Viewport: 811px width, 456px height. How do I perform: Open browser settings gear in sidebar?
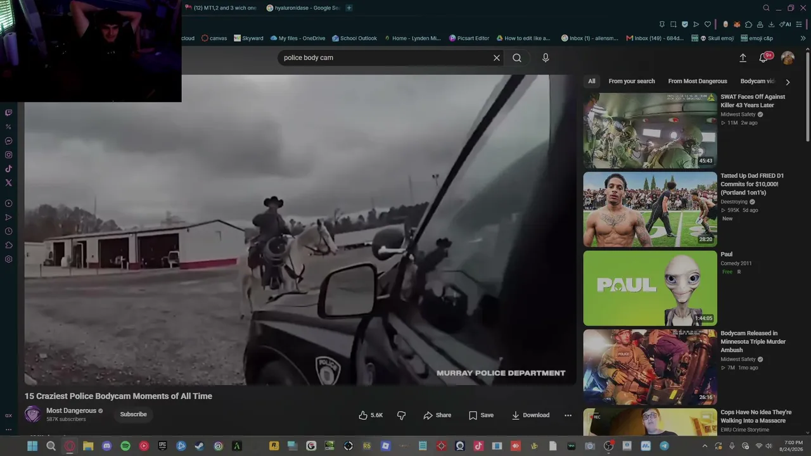[8, 259]
